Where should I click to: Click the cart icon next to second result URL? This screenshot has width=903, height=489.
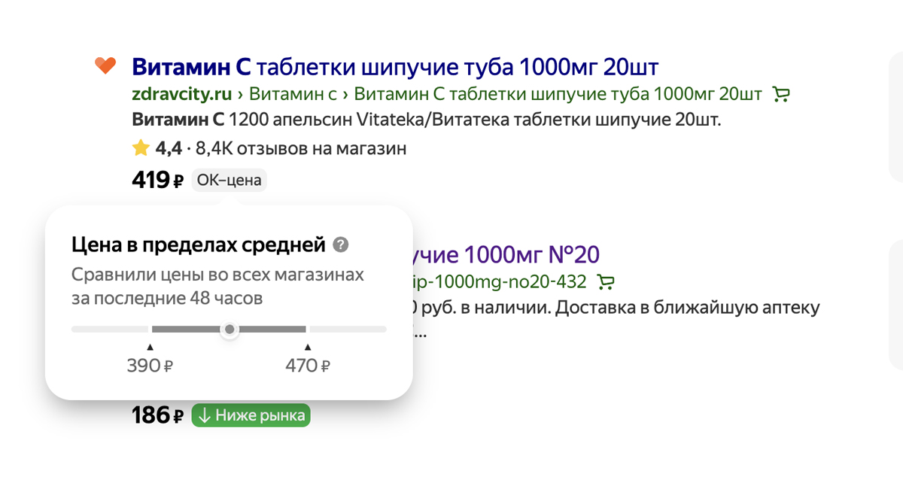(605, 282)
